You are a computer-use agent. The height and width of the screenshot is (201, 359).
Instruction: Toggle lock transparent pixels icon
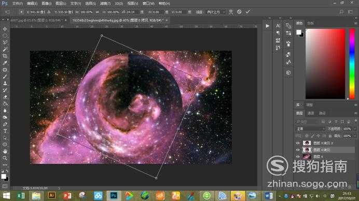pyautogui.click(x=307, y=136)
